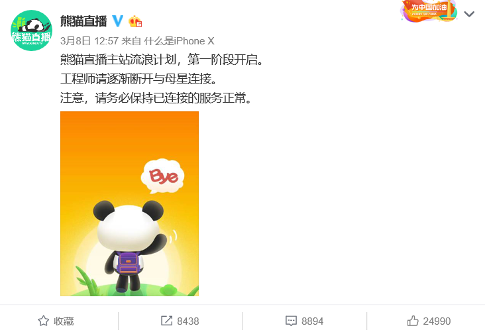Enlarge the waving panda image
The height and width of the screenshot is (334, 485).
coord(129,203)
